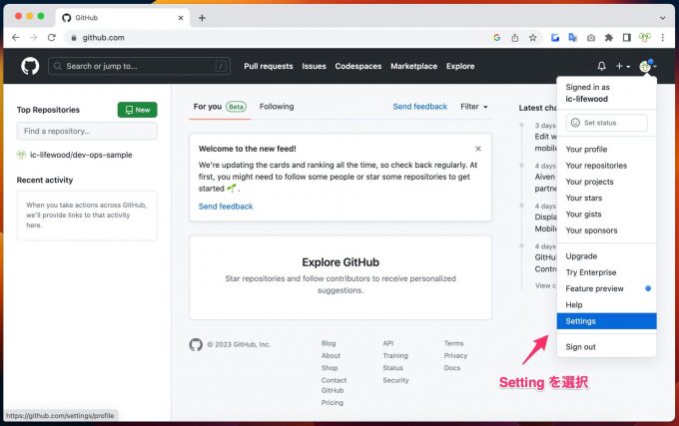Open Chrome's three-dot menu
The width and height of the screenshot is (679, 426).
(x=662, y=37)
